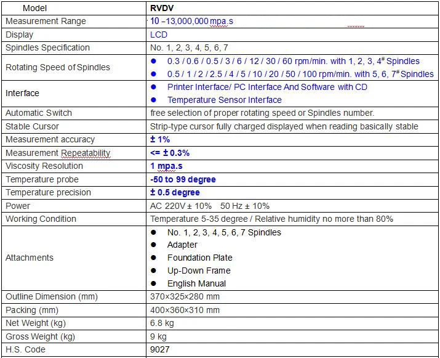The height and width of the screenshot is (358, 440).
Task: Select the '± 1%' accuracy value
Action: pyautogui.click(x=160, y=139)
